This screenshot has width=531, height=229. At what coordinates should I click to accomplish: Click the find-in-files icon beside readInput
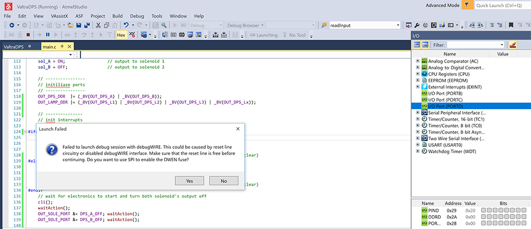coord(324,25)
